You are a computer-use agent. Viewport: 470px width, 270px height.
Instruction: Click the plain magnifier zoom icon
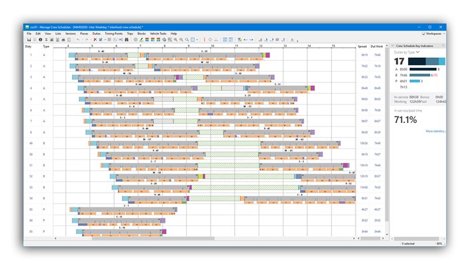[187, 39]
